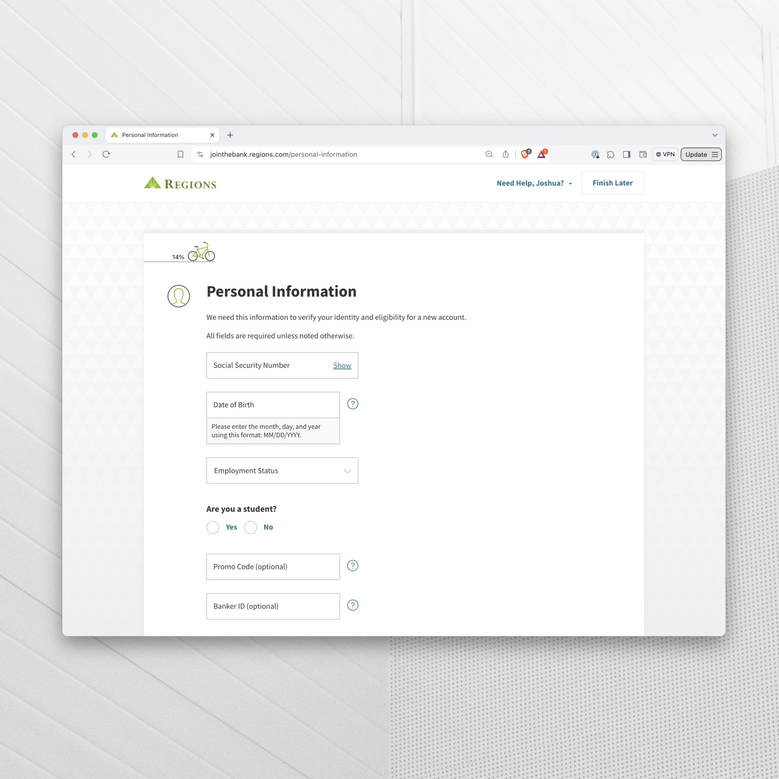The width and height of the screenshot is (779, 779).
Task: Open the browser menu beside Update
Action: [716, 154]
